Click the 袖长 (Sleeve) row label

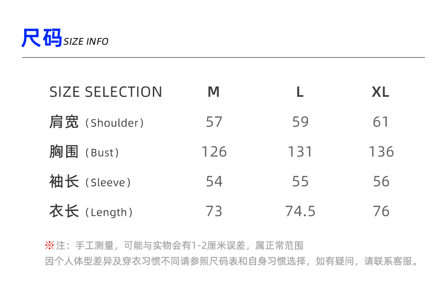pos(90,182)
